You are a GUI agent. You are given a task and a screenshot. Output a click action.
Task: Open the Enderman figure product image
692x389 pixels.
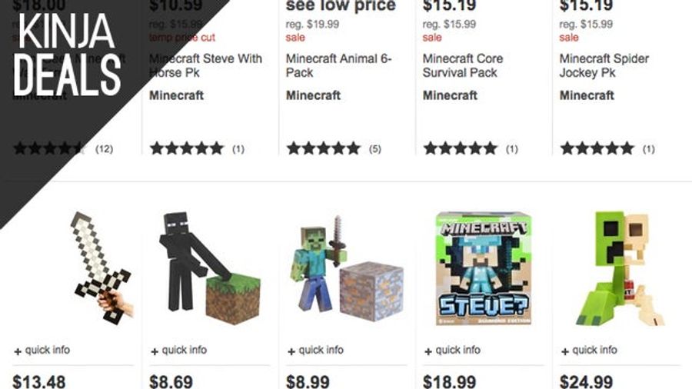pos(210,268)
